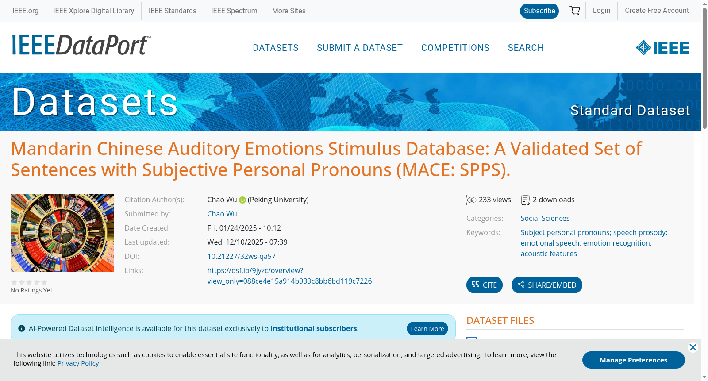Click the views eye icon
The image size is (708, 381).
pyautogui.click(x=472, y=200)
